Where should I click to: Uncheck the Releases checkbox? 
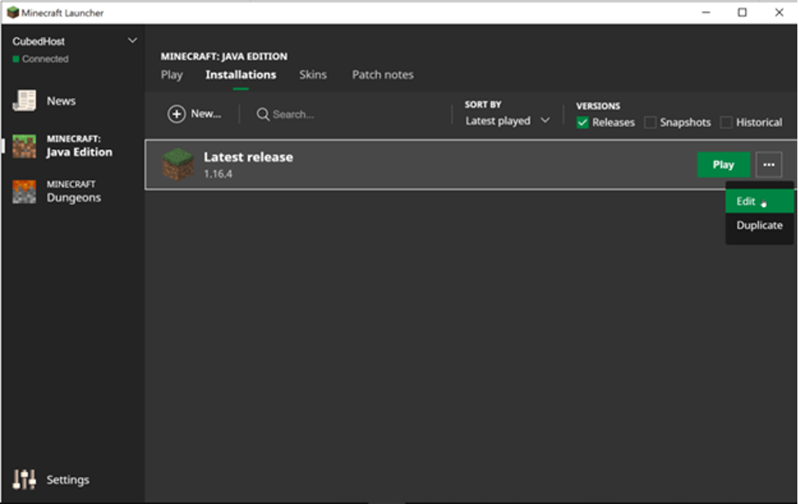point(582,123)
